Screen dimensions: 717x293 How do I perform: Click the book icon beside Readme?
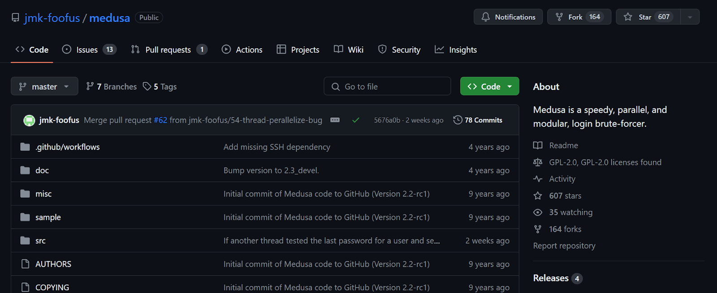538,146
